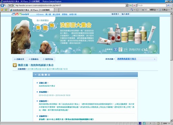The image size is (173, 125).
Task: Expand the Print options dropdown arrow
Action: [146, 10]
